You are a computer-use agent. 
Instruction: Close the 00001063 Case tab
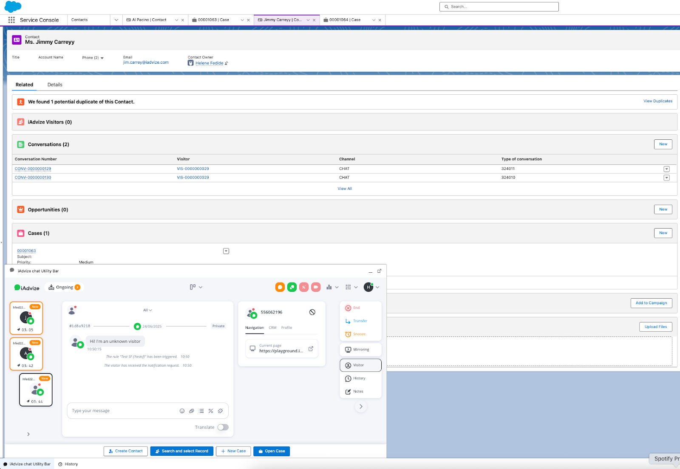pos(249,20)
